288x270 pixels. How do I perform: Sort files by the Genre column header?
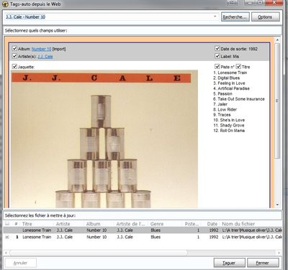(157, 224)
